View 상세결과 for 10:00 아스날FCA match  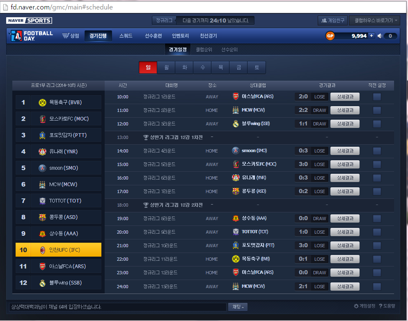pos(345,97)
